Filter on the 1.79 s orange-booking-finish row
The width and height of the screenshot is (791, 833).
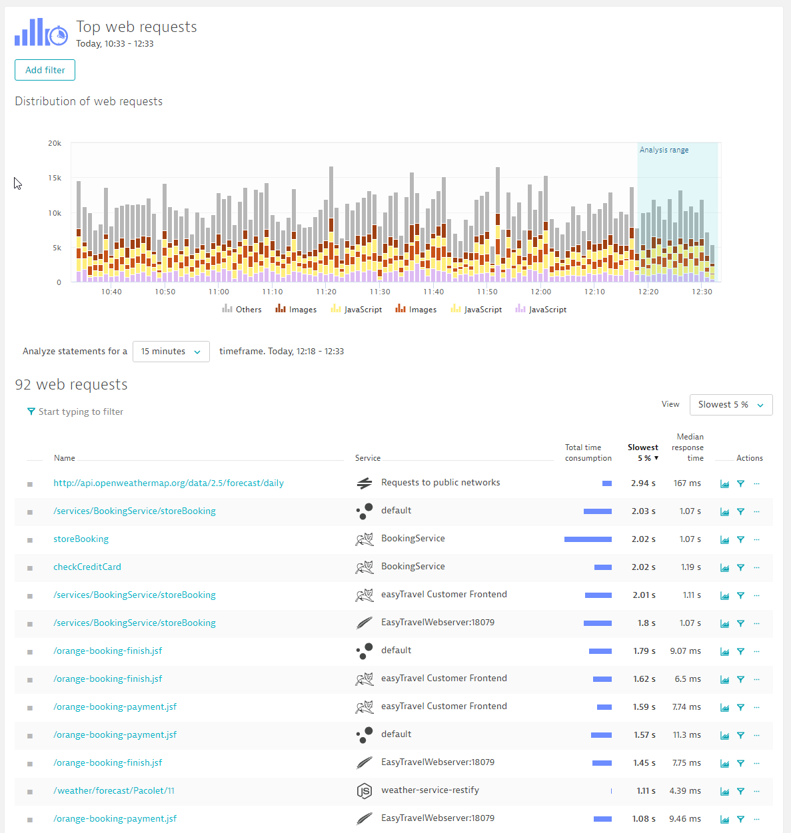740,652
